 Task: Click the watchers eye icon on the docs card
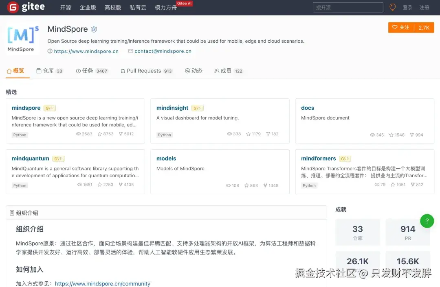[372, 135]
